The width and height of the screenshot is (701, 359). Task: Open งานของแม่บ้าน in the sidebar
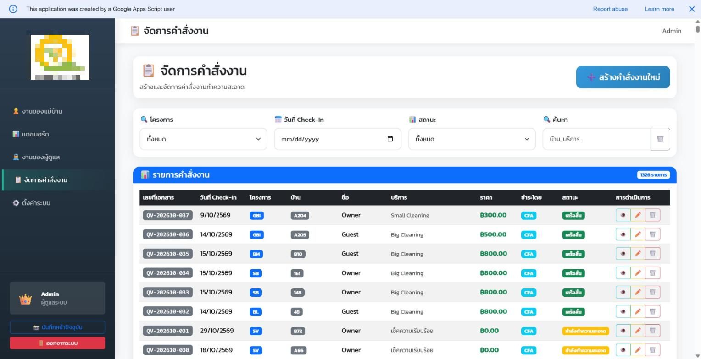(57, 111)
